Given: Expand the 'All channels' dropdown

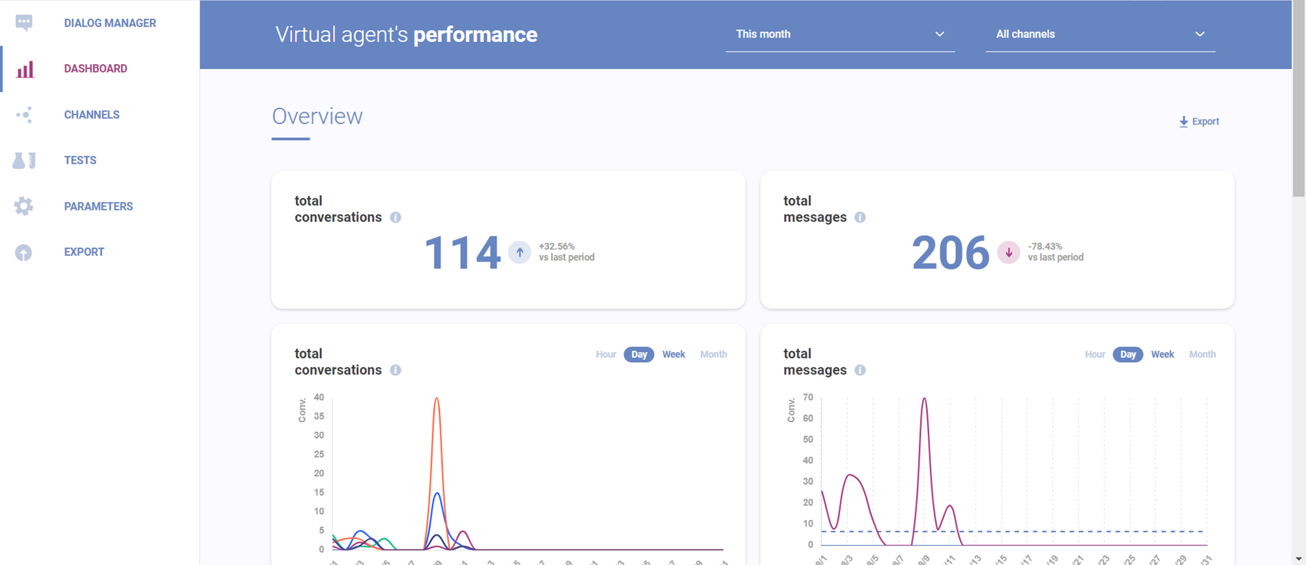Looking at the screenshot, I should tap(1100, 35).
